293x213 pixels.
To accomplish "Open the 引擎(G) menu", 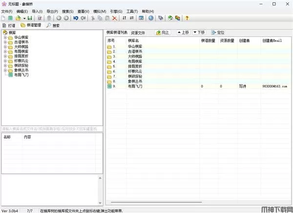I will [x=116, y=11].
